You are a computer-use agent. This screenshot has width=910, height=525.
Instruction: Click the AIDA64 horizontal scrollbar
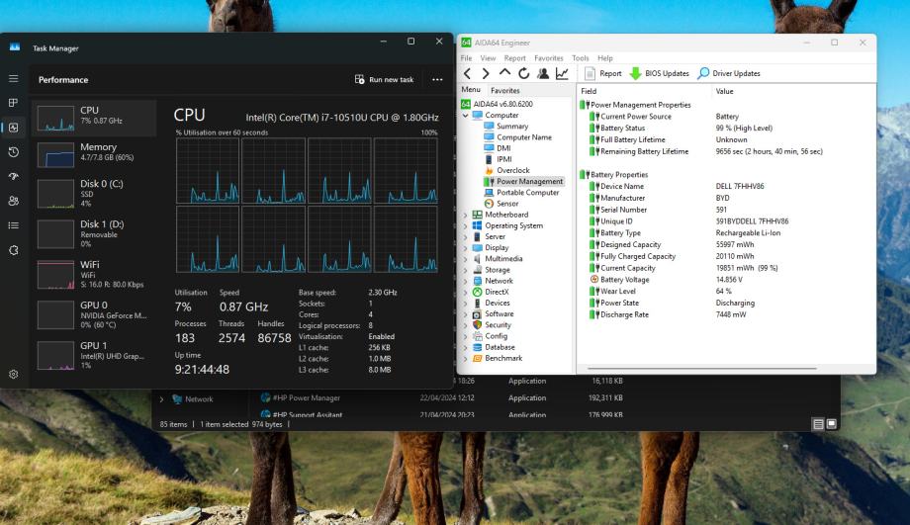701,368
